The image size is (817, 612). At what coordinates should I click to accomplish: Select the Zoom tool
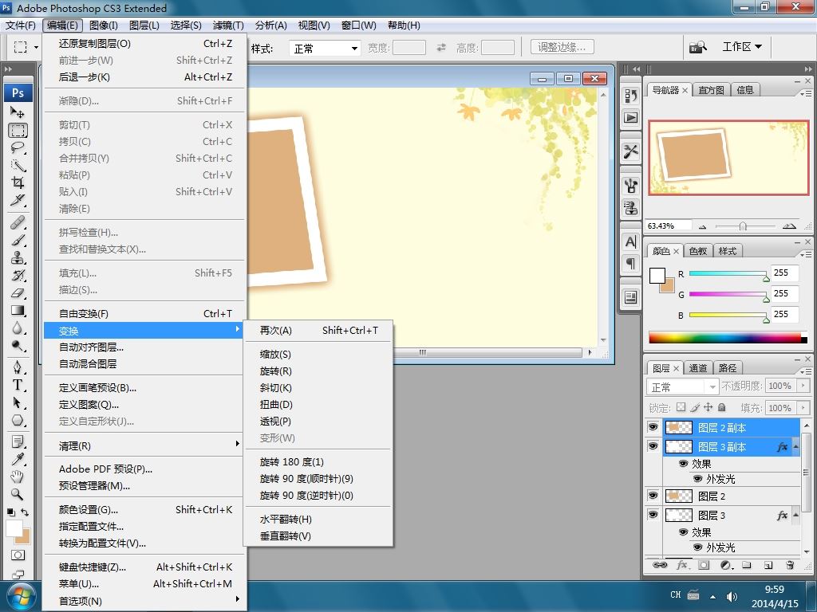tap(18, 494)
